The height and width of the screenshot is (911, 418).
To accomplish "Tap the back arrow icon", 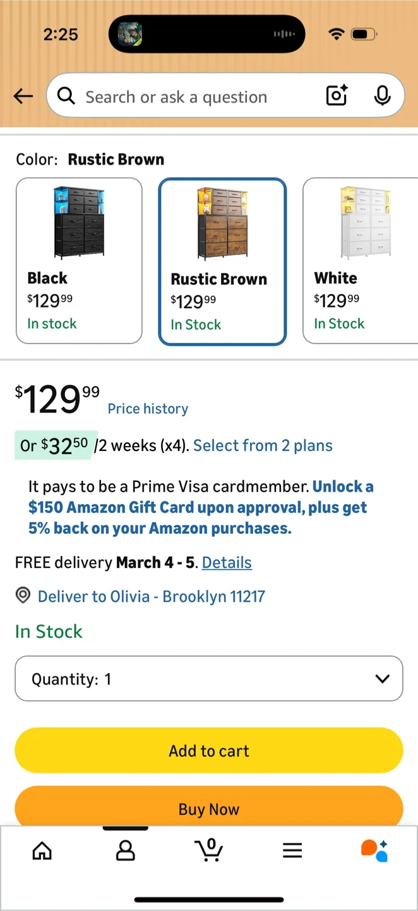I will point(23,96).
